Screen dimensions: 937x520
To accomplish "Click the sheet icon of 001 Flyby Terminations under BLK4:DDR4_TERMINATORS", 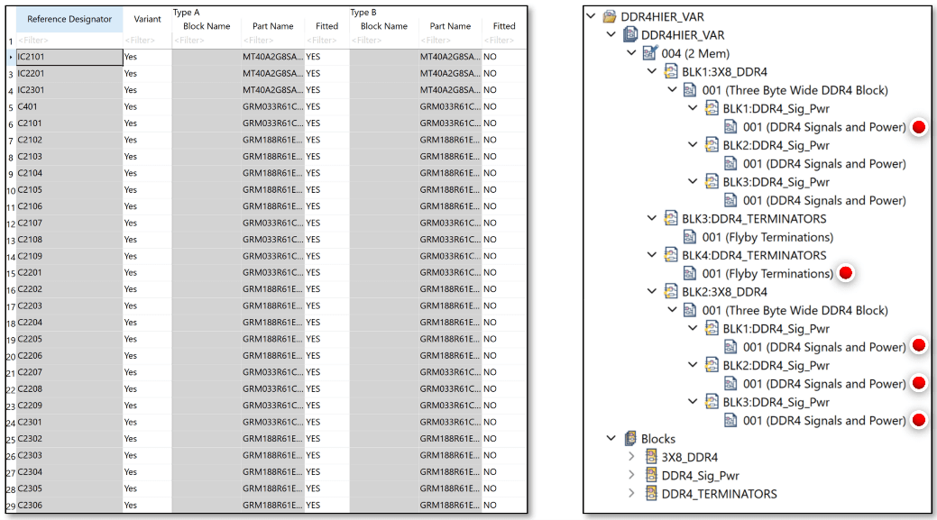I will [690, 273].
